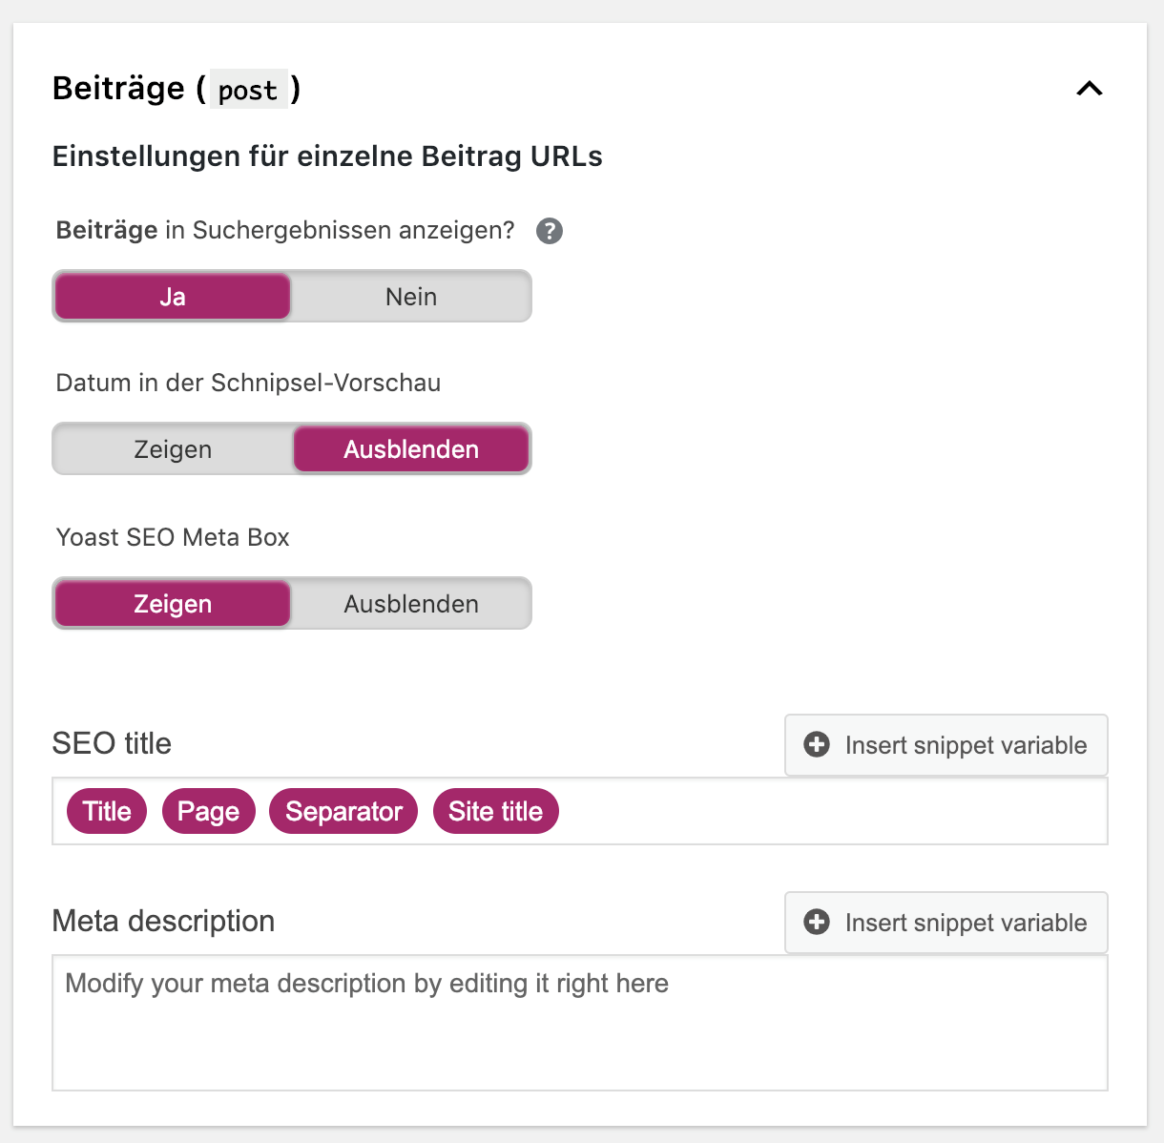Viewport: 1164px width, 1143px height.
Task: Select the Separator snippet variable tag
Action: (343, 811)
